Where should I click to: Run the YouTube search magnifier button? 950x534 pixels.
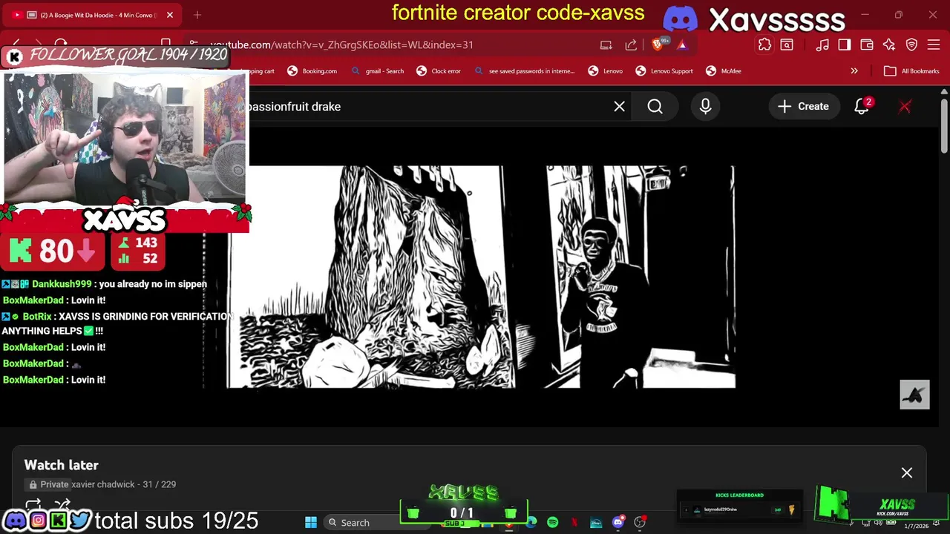(x=655, y=106)
